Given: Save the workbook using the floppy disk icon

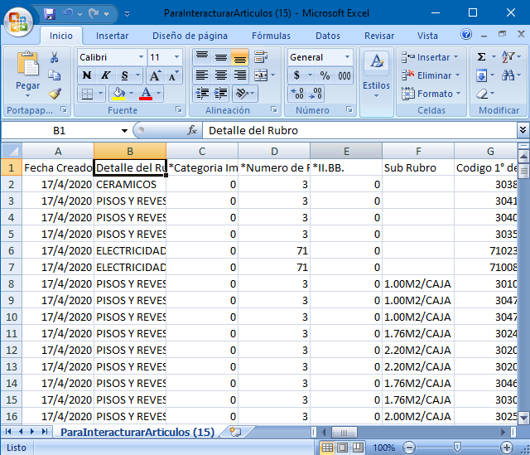Looking at the screenshot, I should pyautogui.click(x=50, y=14).
